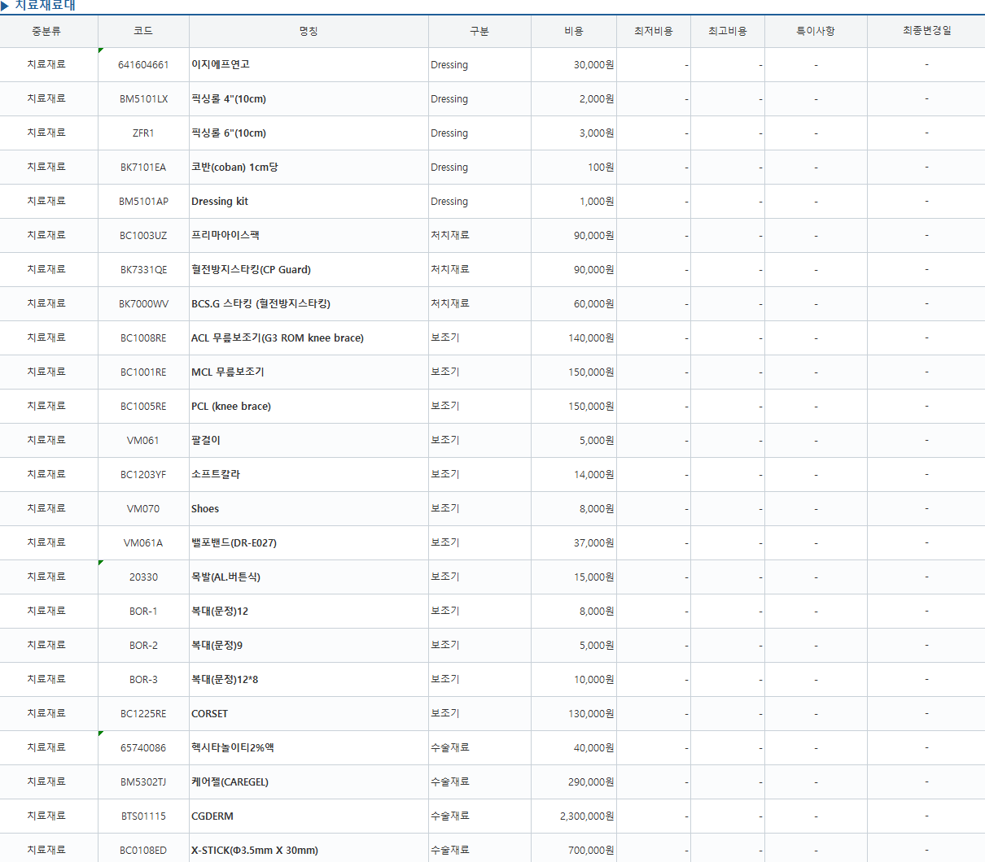Click the item name CGDERM
The height and width of the screenshot is (862, 985).
pos(212,816)
